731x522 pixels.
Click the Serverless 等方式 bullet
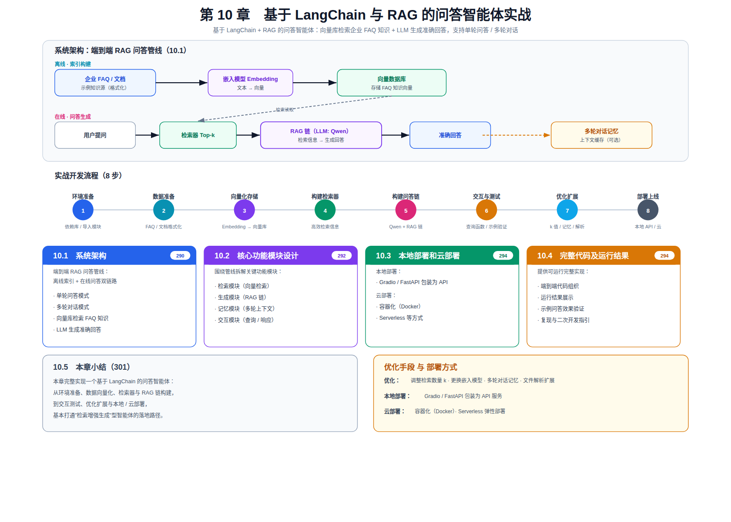tap(399, 318)
